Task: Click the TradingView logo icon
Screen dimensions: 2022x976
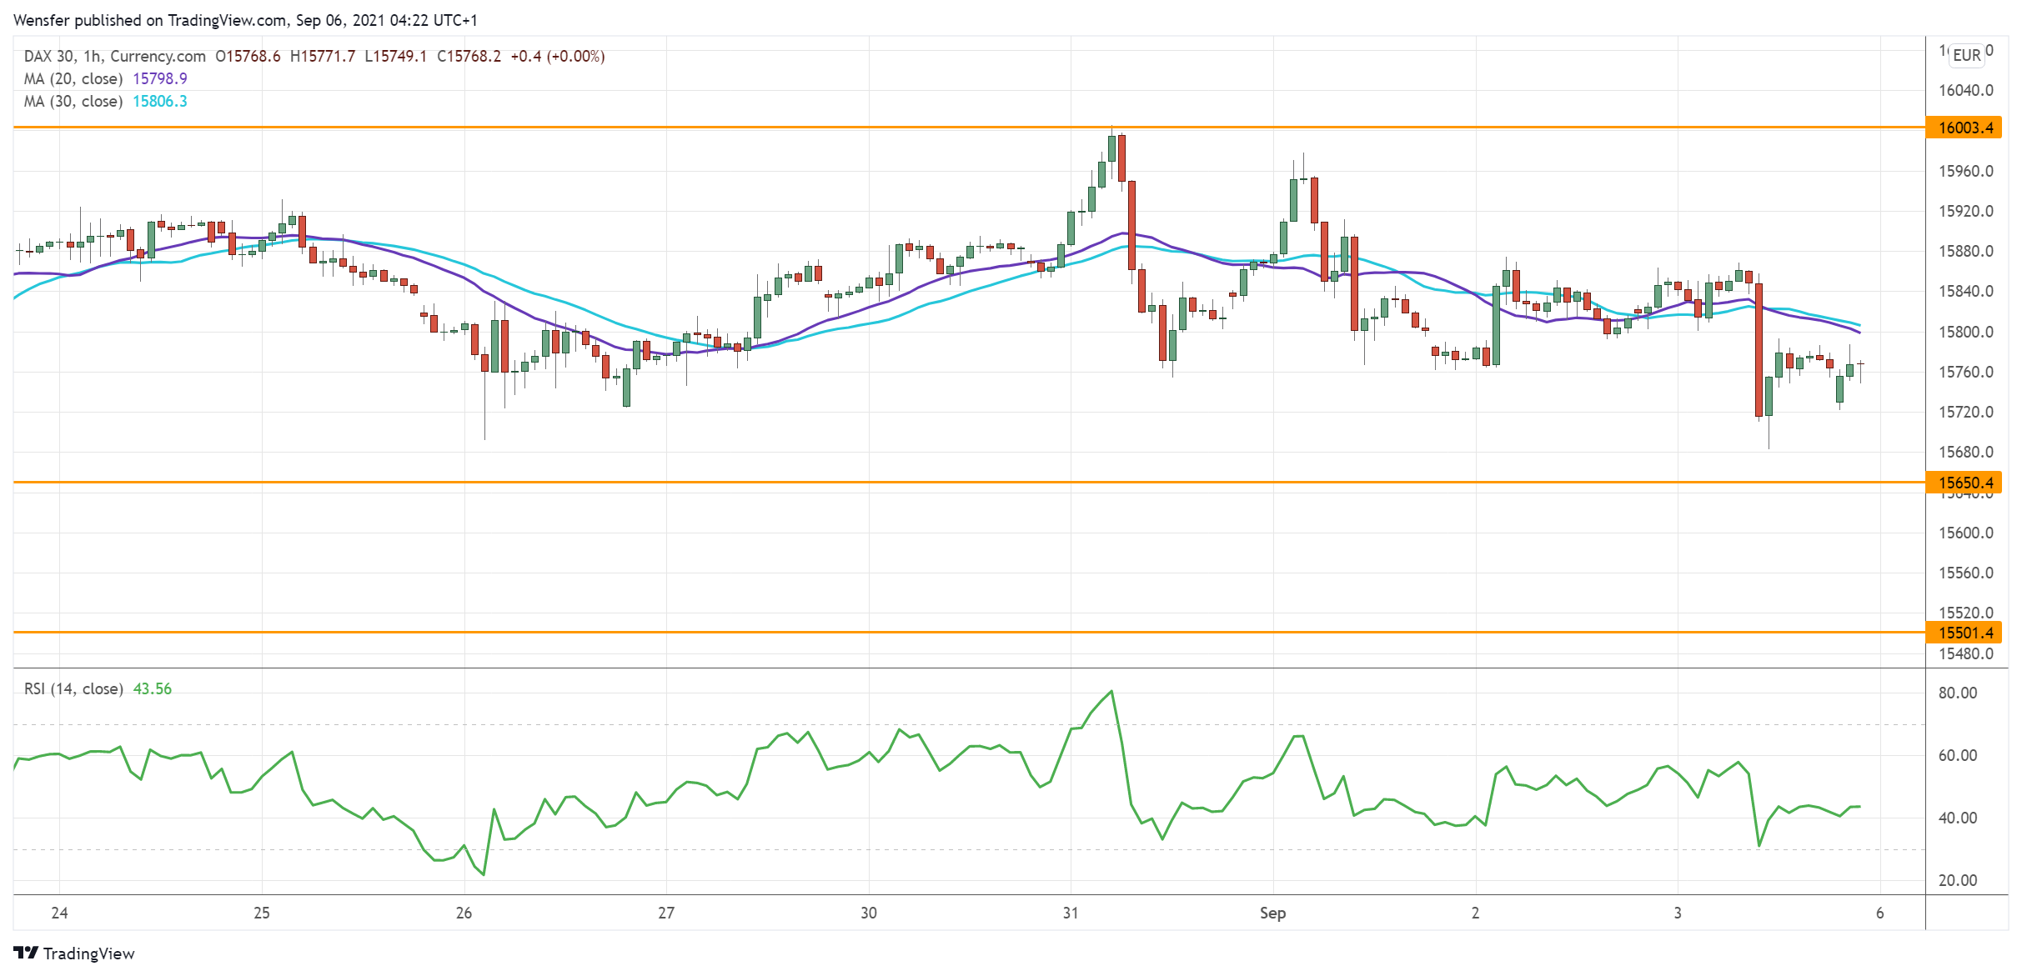Action: pos(25,953)
